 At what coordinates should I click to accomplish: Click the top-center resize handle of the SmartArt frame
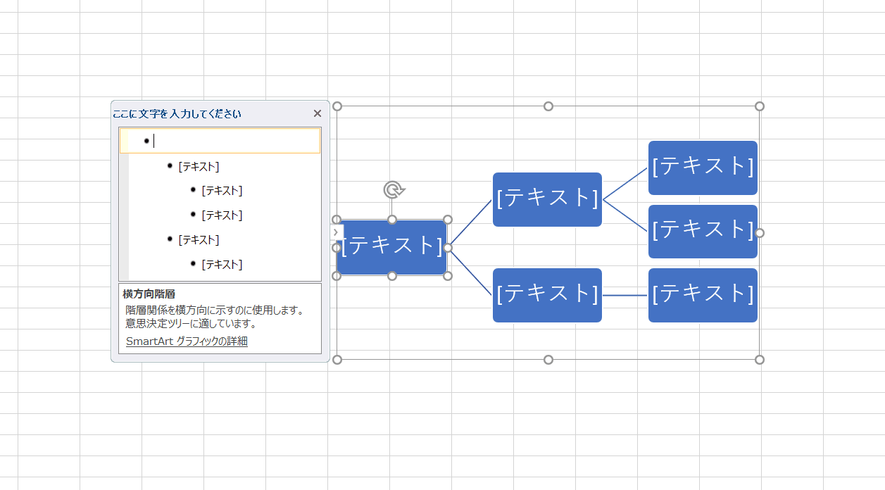(x=548, y=106)
